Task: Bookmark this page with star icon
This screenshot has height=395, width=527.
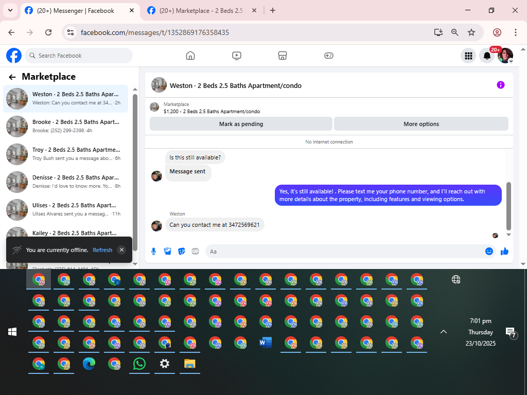Action: tap(471, 32)
